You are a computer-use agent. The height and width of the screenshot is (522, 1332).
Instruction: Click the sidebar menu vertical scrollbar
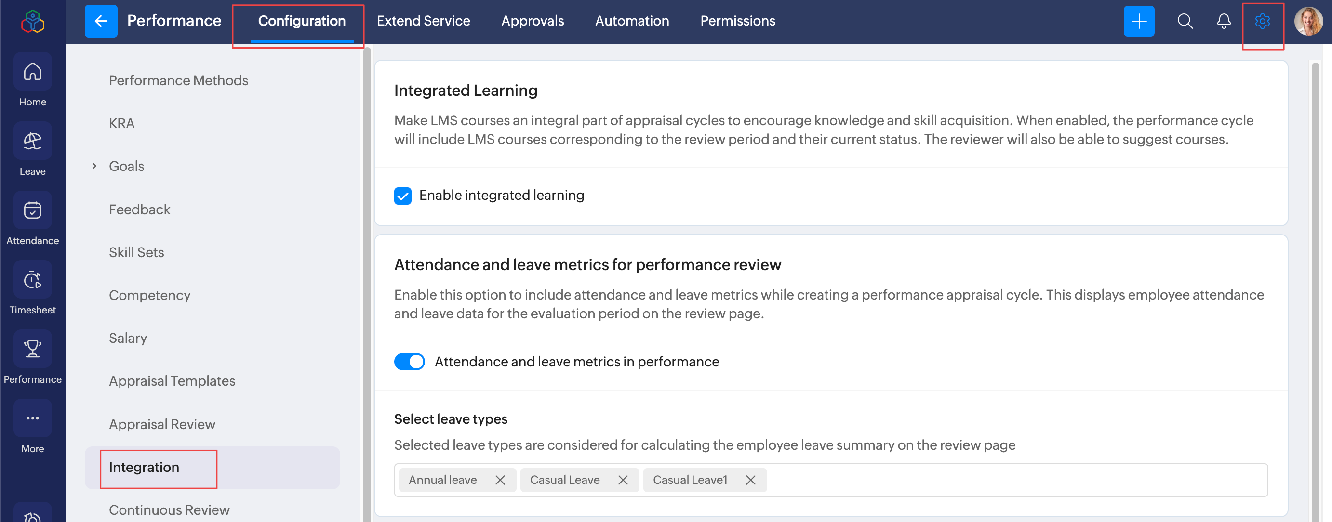[x=367, y=284]
